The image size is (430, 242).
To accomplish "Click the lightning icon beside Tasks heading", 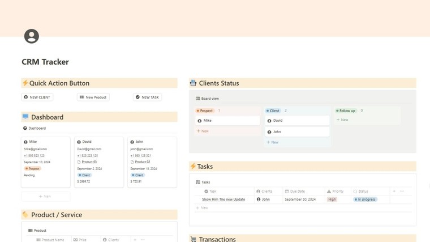I will tap(193, 166).
